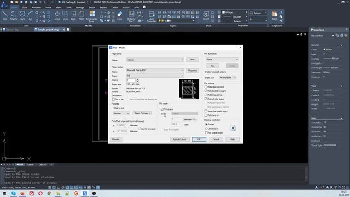
Task: Enable Plot stamp on checkbox
Action: click(x=206, y=115)
